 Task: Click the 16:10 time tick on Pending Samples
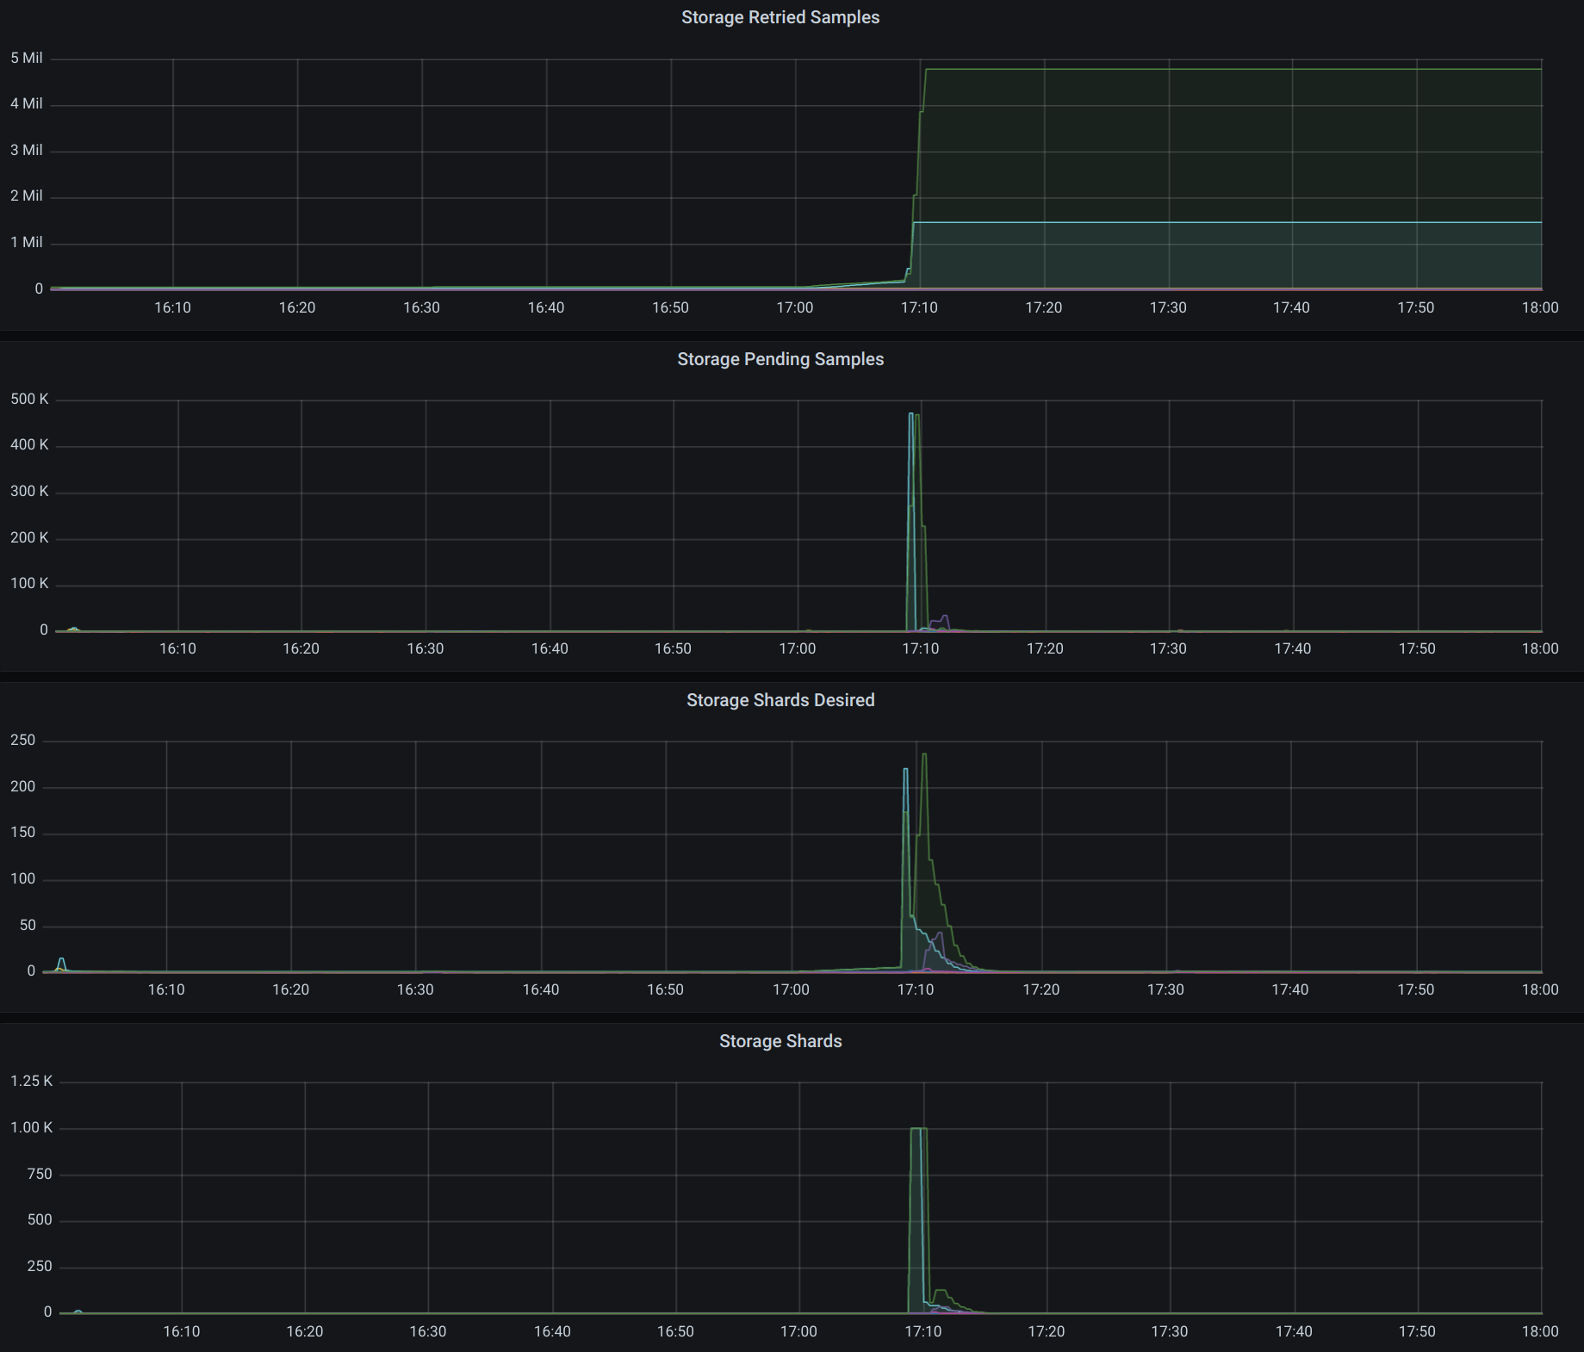point(178,648)
